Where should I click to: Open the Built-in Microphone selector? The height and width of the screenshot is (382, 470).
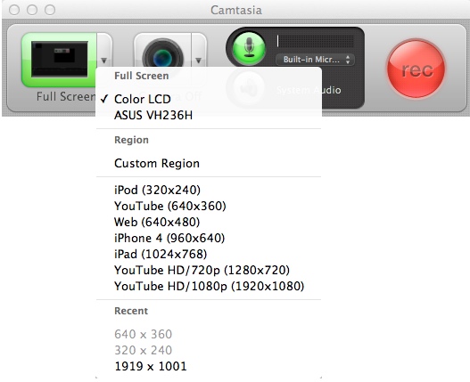point(315,60)
